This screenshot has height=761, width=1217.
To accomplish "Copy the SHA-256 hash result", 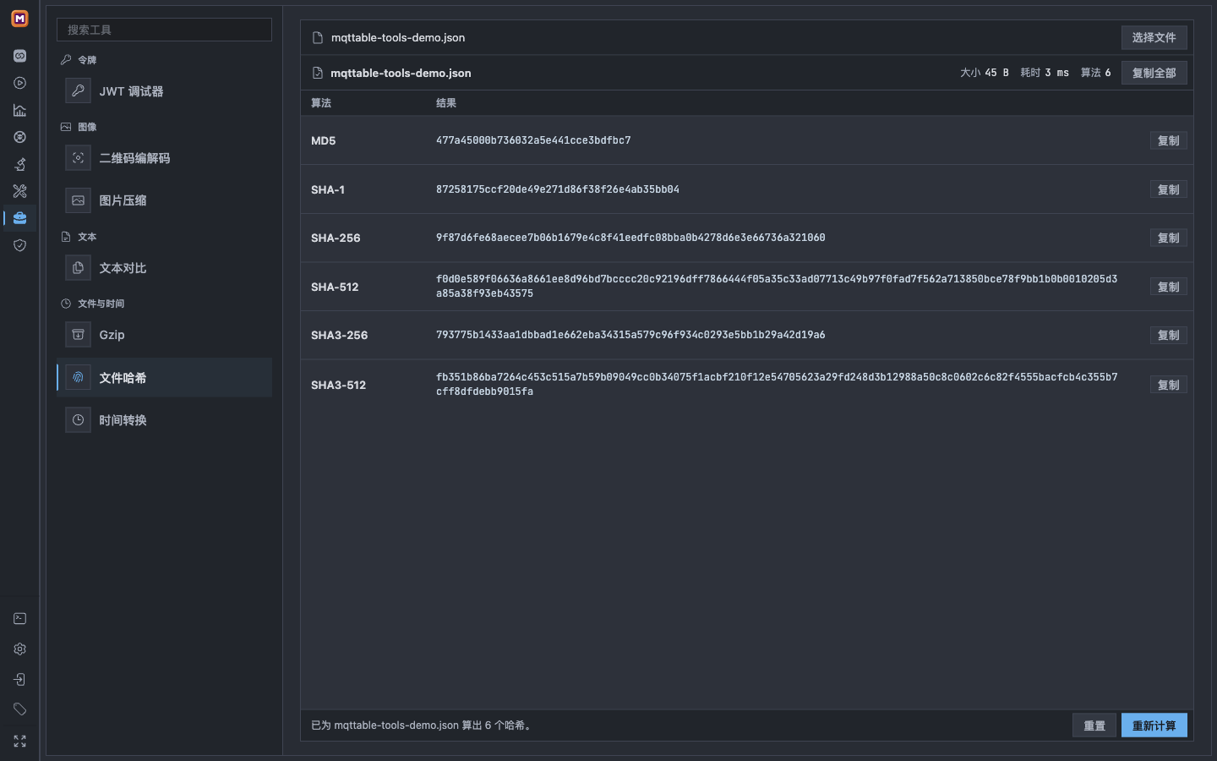I will point(1168,238).
